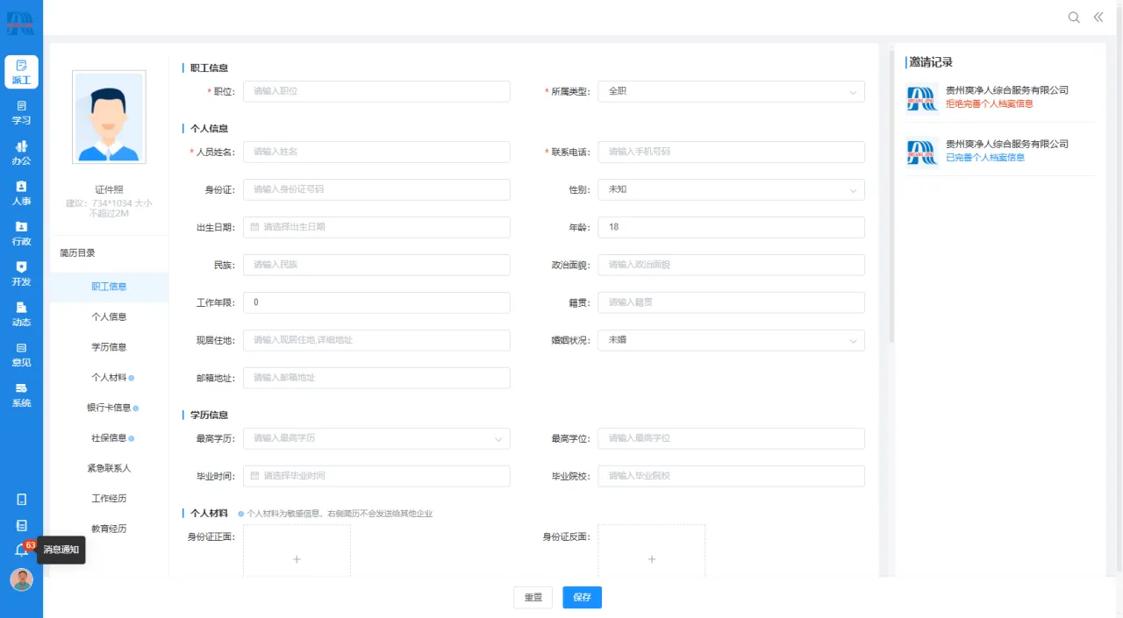Click the 邮箱地址 input field
Image resolution: width=1123 pixels, height=618 pixels.
(x=376, y=378)
